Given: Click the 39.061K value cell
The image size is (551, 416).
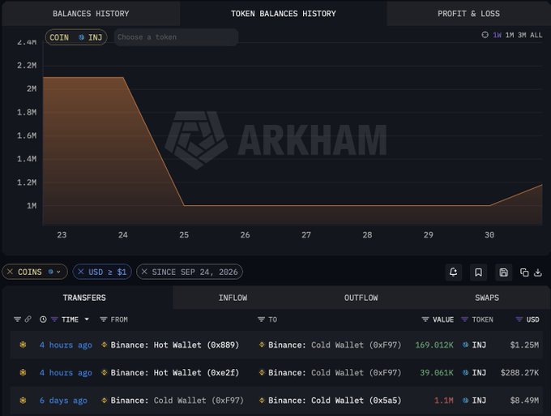Looking at the screenshot, I should (437, 373).
